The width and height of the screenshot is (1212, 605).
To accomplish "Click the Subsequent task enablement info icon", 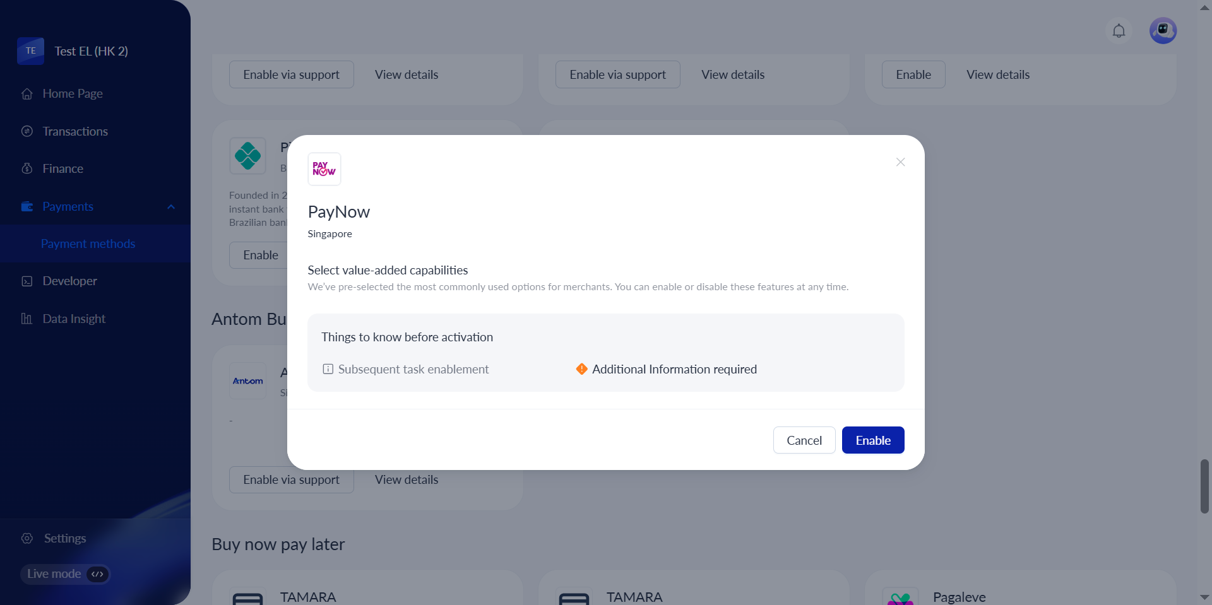I will point(328,369).
